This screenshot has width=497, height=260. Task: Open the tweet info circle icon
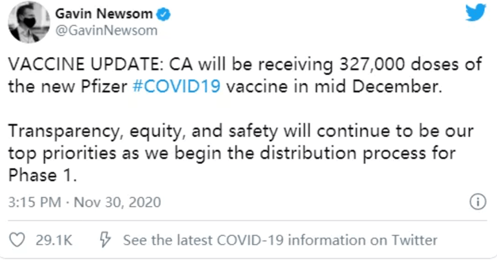coord(477,202)
